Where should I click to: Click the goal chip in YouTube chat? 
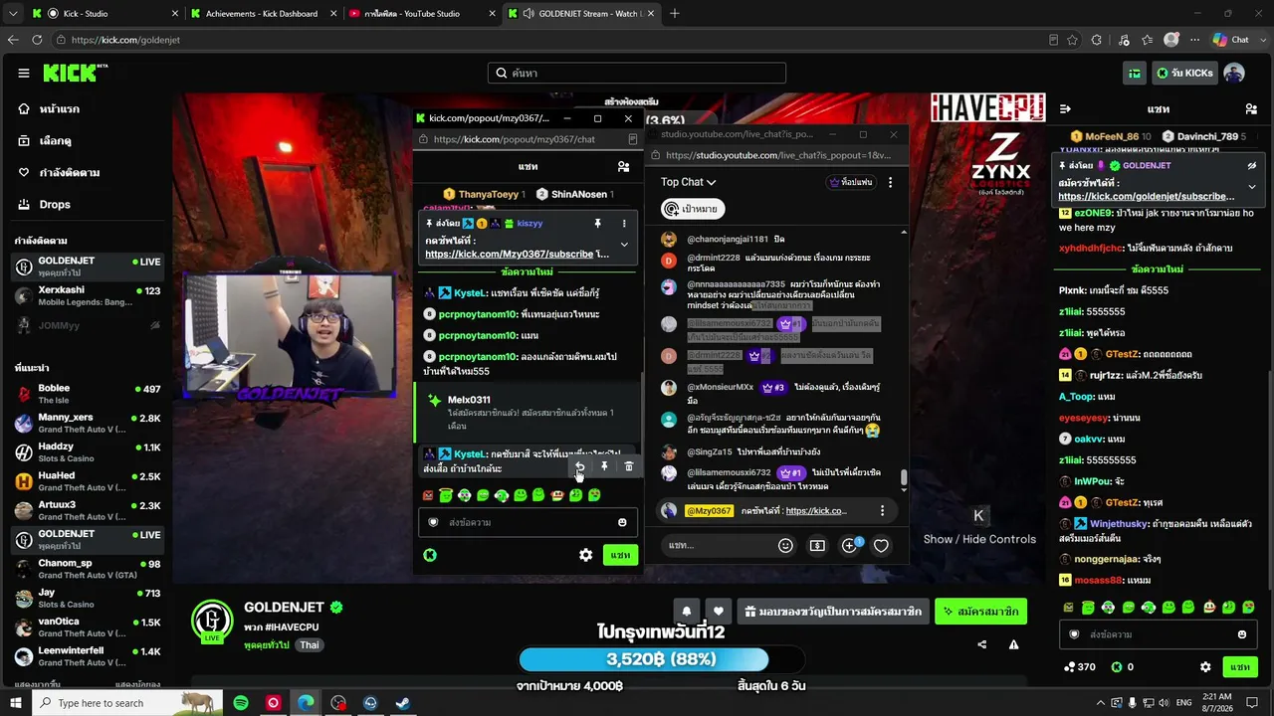click(693, 209)
